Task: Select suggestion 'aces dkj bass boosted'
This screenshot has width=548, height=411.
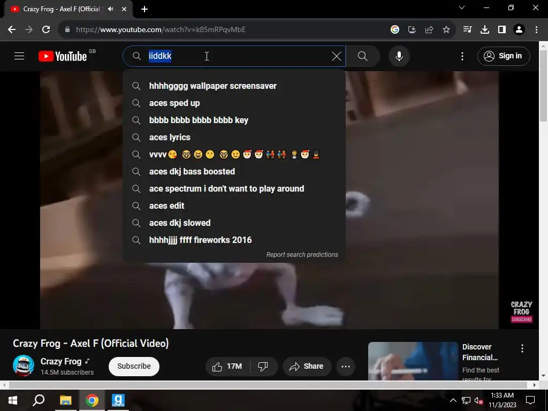Action: click(234, 172)
